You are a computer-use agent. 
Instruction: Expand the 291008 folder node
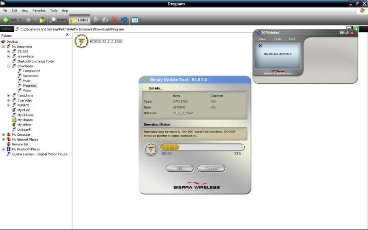click(x=9, y=52)
